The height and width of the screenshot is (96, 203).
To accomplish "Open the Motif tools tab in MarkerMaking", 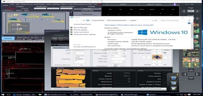I will 154,4.
